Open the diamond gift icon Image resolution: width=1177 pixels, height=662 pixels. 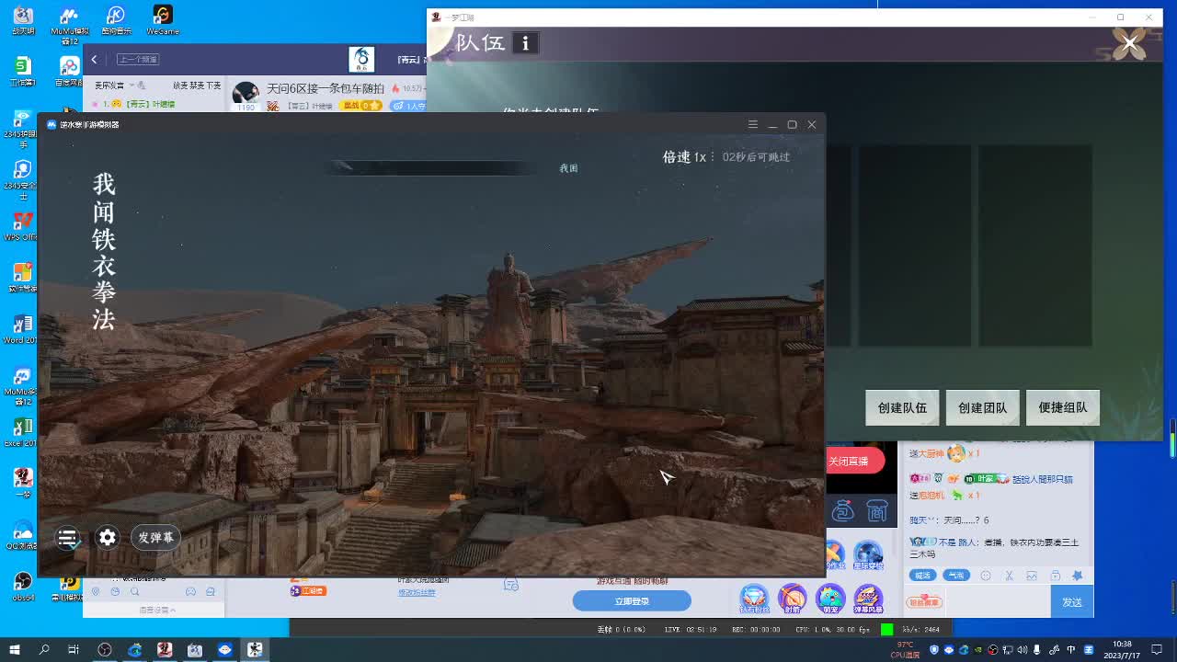pos(754,599)
